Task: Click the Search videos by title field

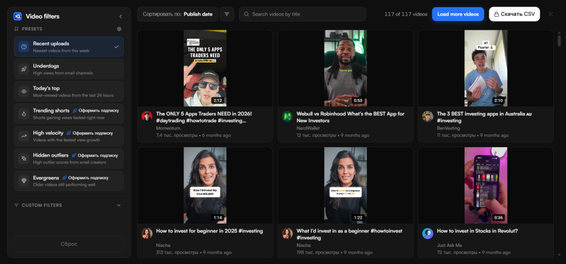Action: [302, 14]
